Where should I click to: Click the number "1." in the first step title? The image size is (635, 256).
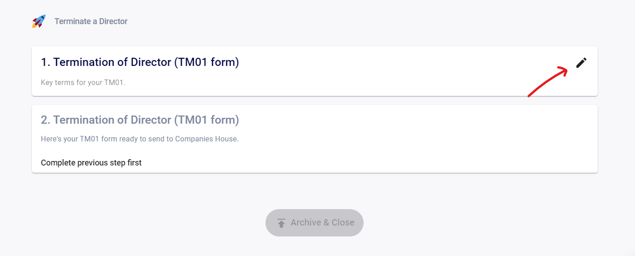point(46,62)
